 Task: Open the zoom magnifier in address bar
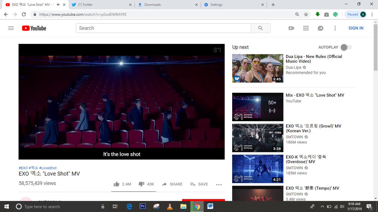click(297, 14)
